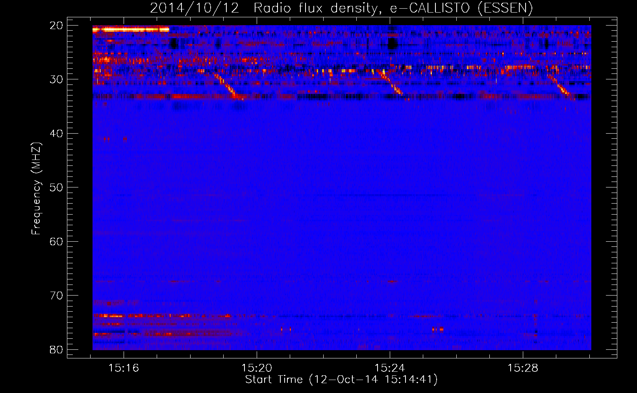637x393 pixels.
Task: Click the 20 frequency tick label
Action: 57,26
